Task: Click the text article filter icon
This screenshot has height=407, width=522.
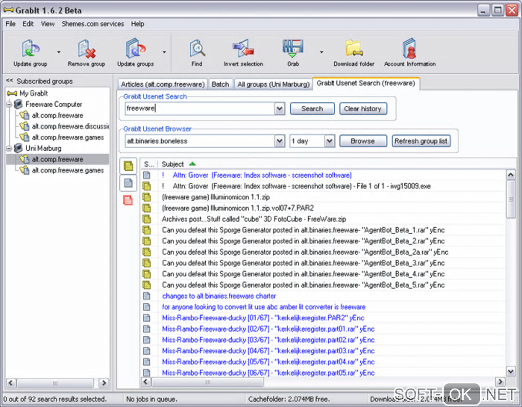Action: [128, 183]
